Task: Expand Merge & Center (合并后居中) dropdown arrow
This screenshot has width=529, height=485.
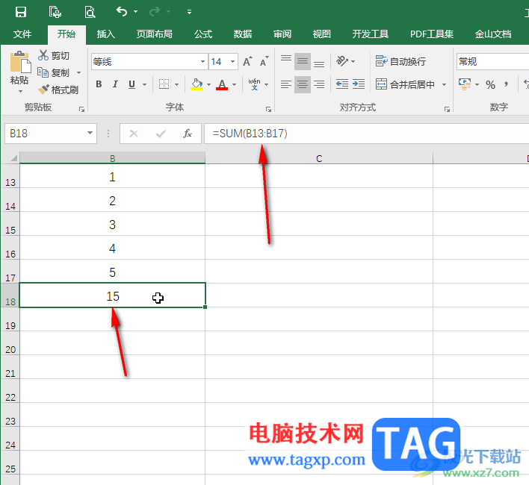Action: pyautogui.click(x=444, y=84)
